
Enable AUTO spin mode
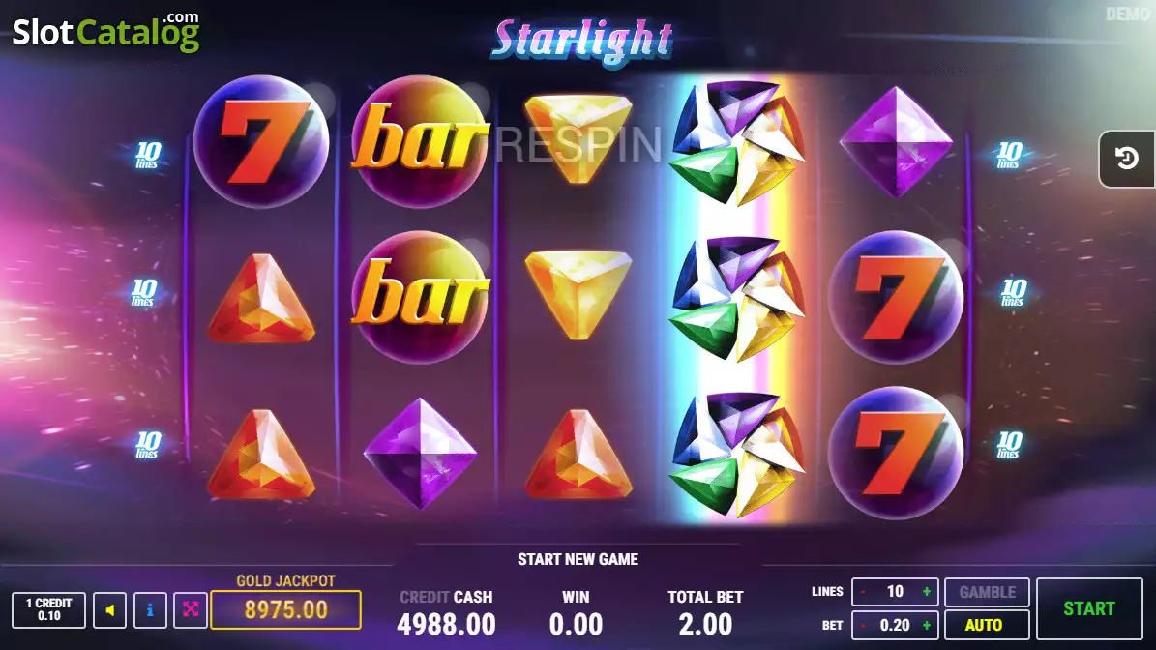coord(987,625)
